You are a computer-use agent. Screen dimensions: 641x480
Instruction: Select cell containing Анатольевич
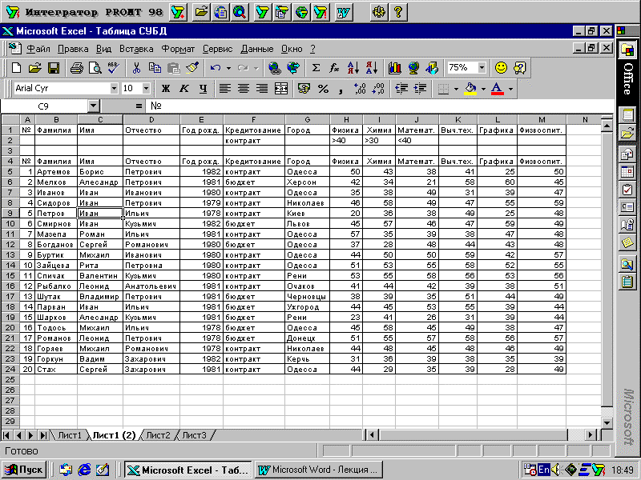(151, 286)
